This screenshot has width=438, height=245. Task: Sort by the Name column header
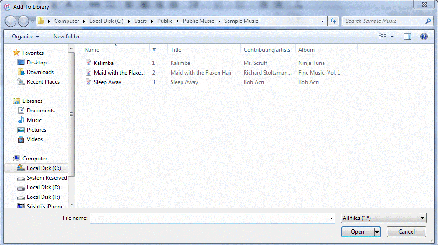tap(92, 50)
